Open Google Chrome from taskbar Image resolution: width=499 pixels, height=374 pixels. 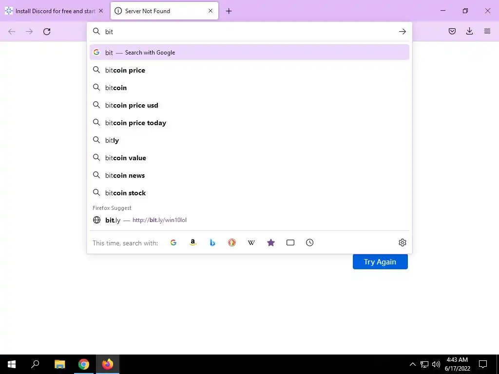[84, 364]
